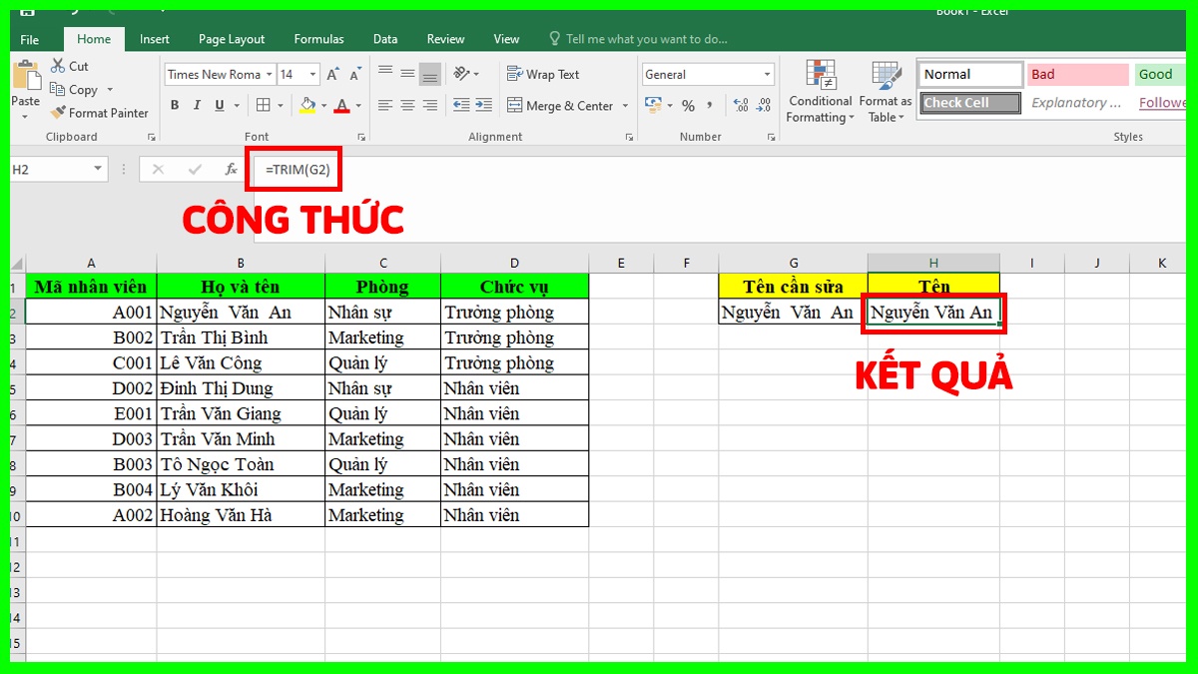Apply the Normal cell style
Viewport: 1198px width, 674px height.
(x=970, y=74)
